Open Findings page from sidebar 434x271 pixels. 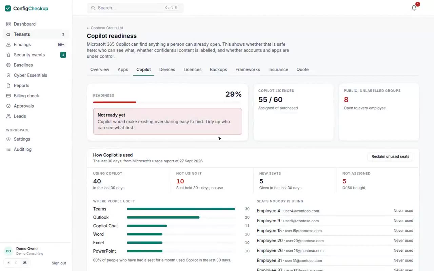click(x=36, y=44)
